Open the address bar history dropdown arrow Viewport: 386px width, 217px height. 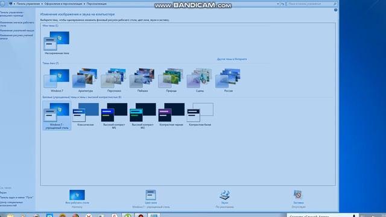tap(278, 4)
